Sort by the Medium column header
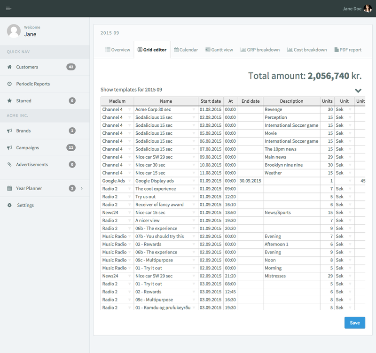 pos(117,101)
